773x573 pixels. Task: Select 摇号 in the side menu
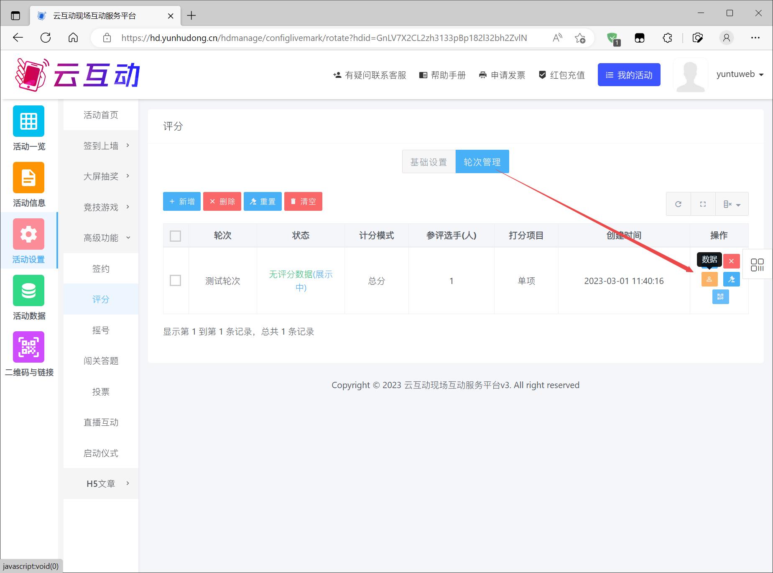click(101, 330)
